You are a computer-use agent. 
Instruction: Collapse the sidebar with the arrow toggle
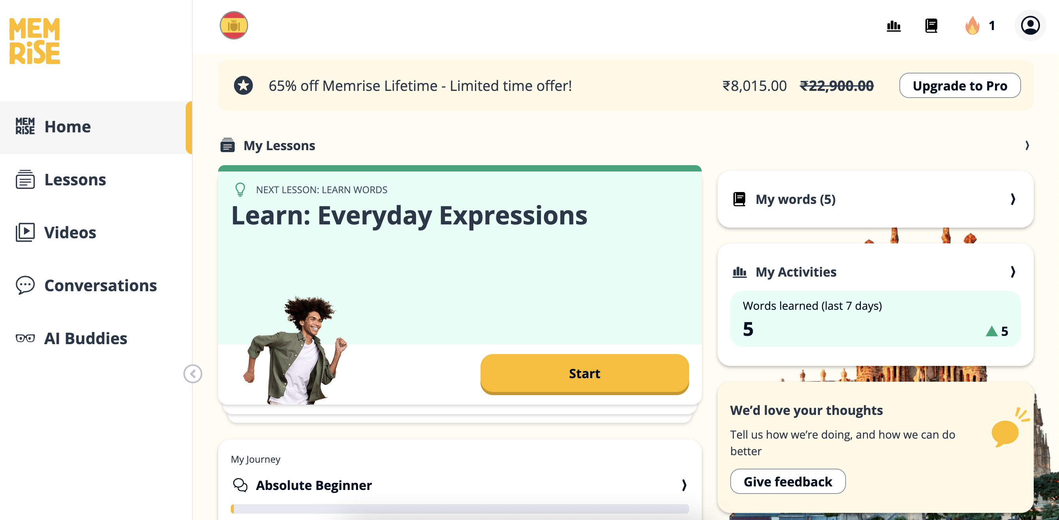193,374
